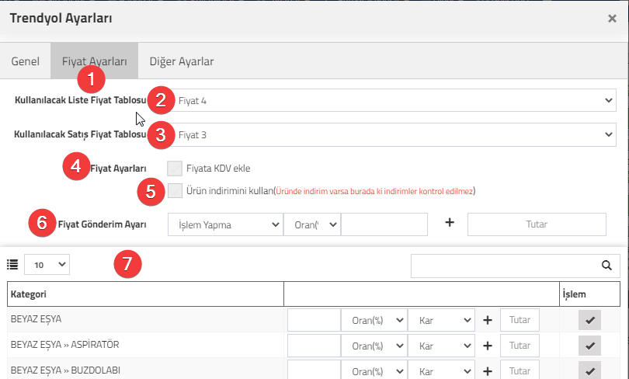Select the Fiyat Ayarları tab
The height and width of the screenshot is (379, 629).
tap(94, 61)
